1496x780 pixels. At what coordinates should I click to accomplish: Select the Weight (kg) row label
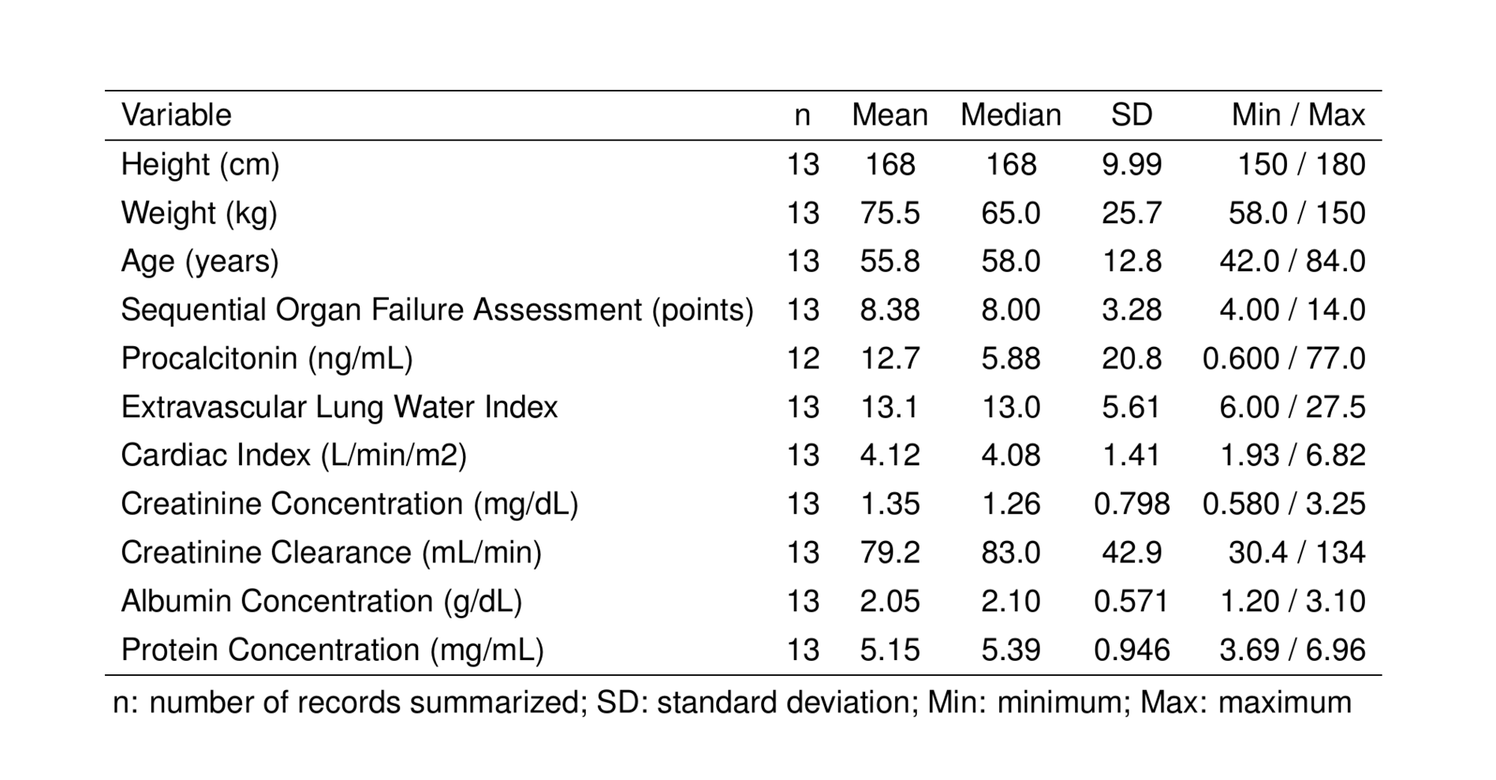pos(199,214)
